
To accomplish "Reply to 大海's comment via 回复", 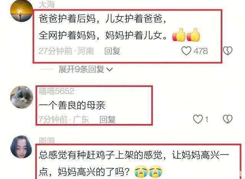I will 112,51.
